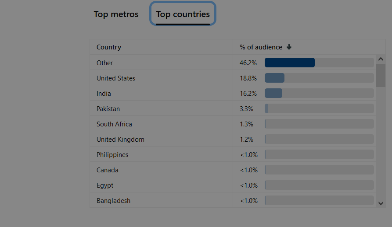Image resolution: width=392 pixels, height=227 pixels.
Task: Select the Top countries tab
Action: [183, 14]
